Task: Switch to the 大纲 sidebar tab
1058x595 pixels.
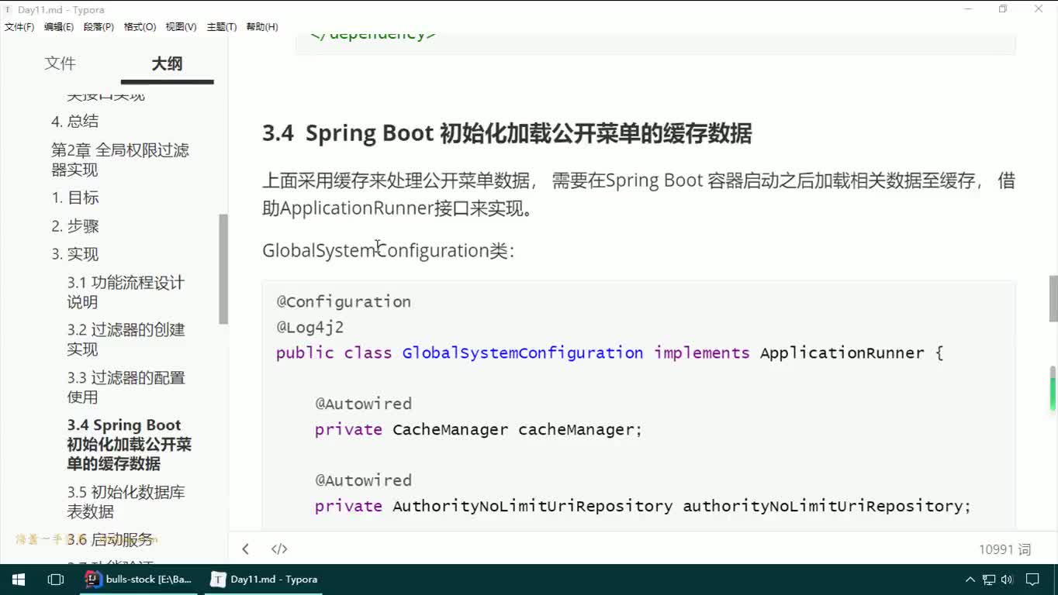Action: (167, 64)
